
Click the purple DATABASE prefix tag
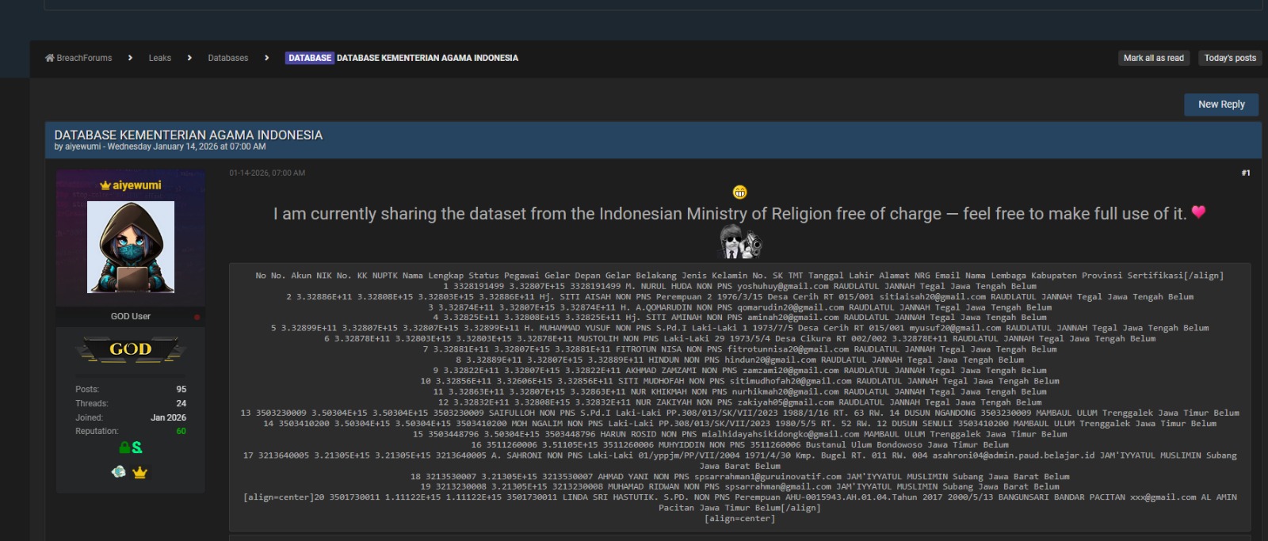309,58
